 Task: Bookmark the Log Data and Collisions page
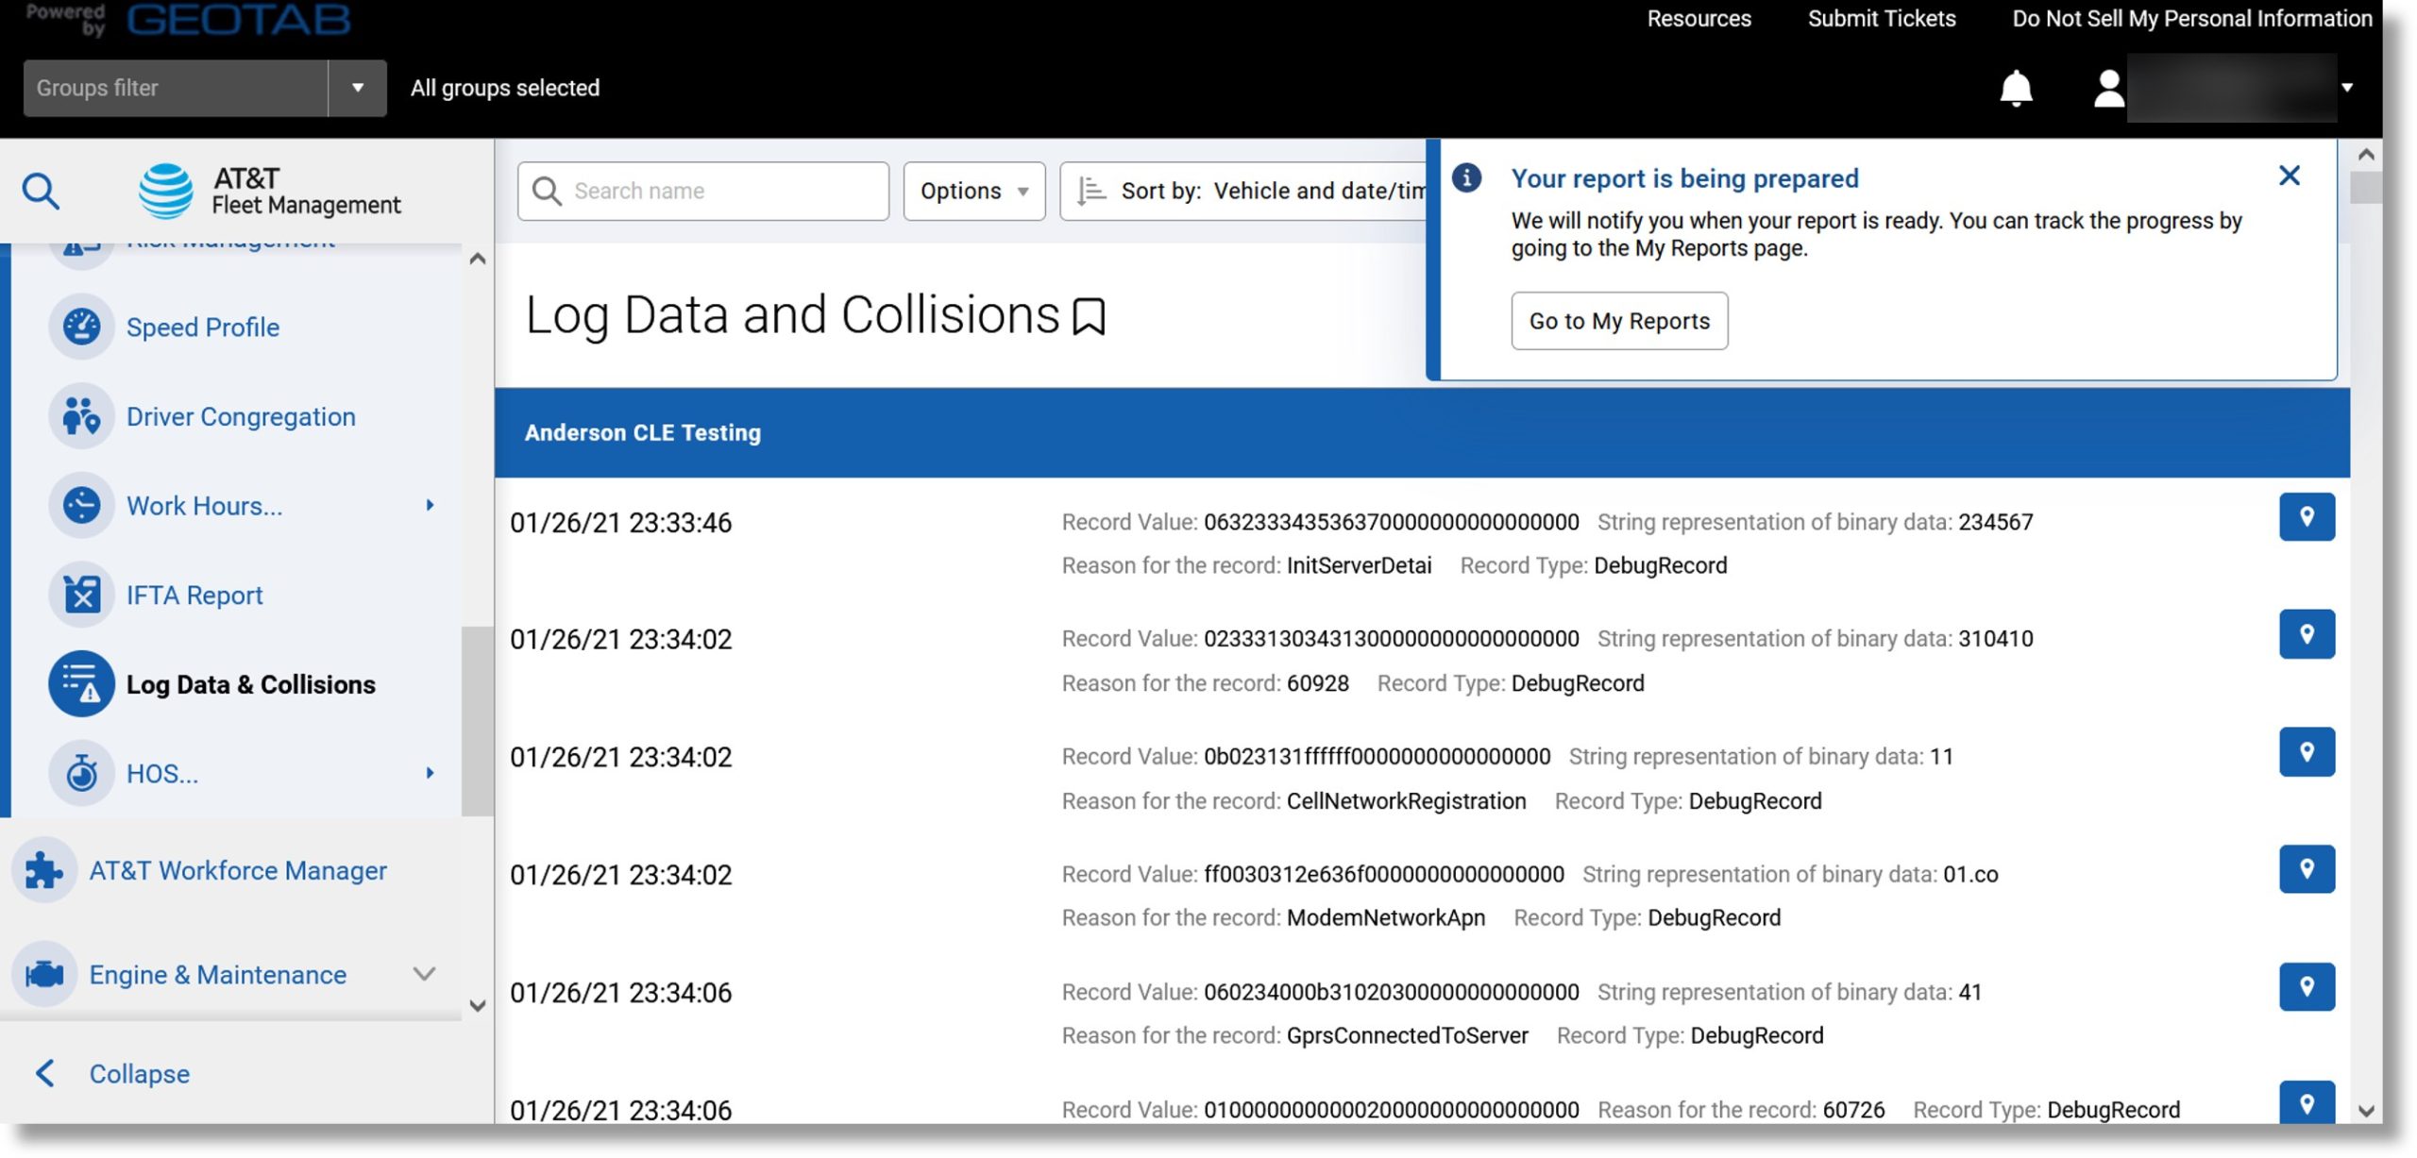(1089, 316)
